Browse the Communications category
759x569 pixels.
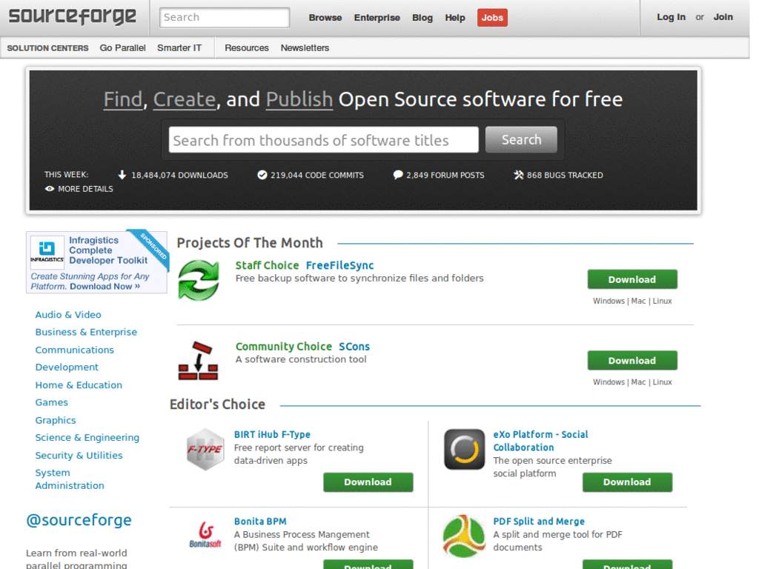tap(75, 350)
